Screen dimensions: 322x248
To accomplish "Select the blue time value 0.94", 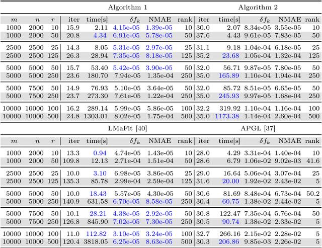I will 100,153.
